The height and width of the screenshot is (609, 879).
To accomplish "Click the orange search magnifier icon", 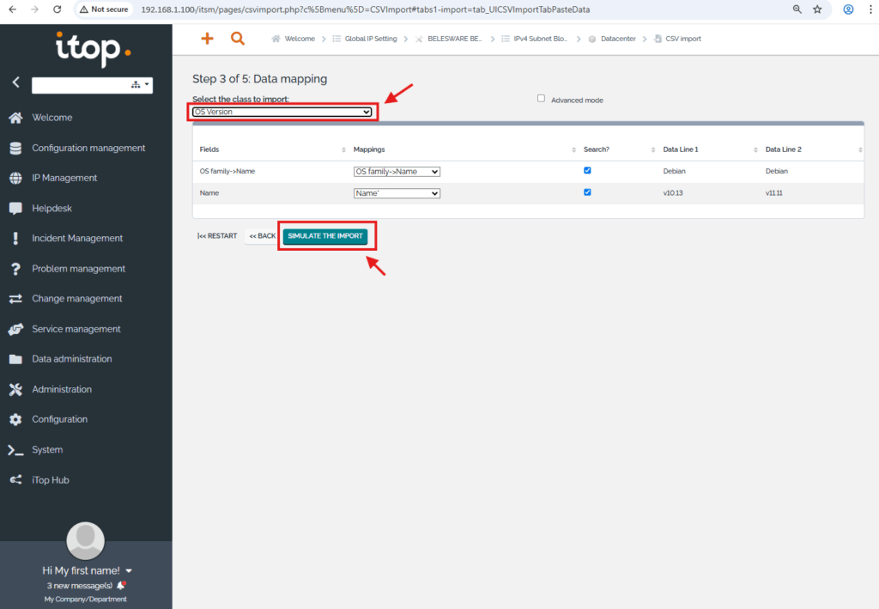I will click(238, 39).
